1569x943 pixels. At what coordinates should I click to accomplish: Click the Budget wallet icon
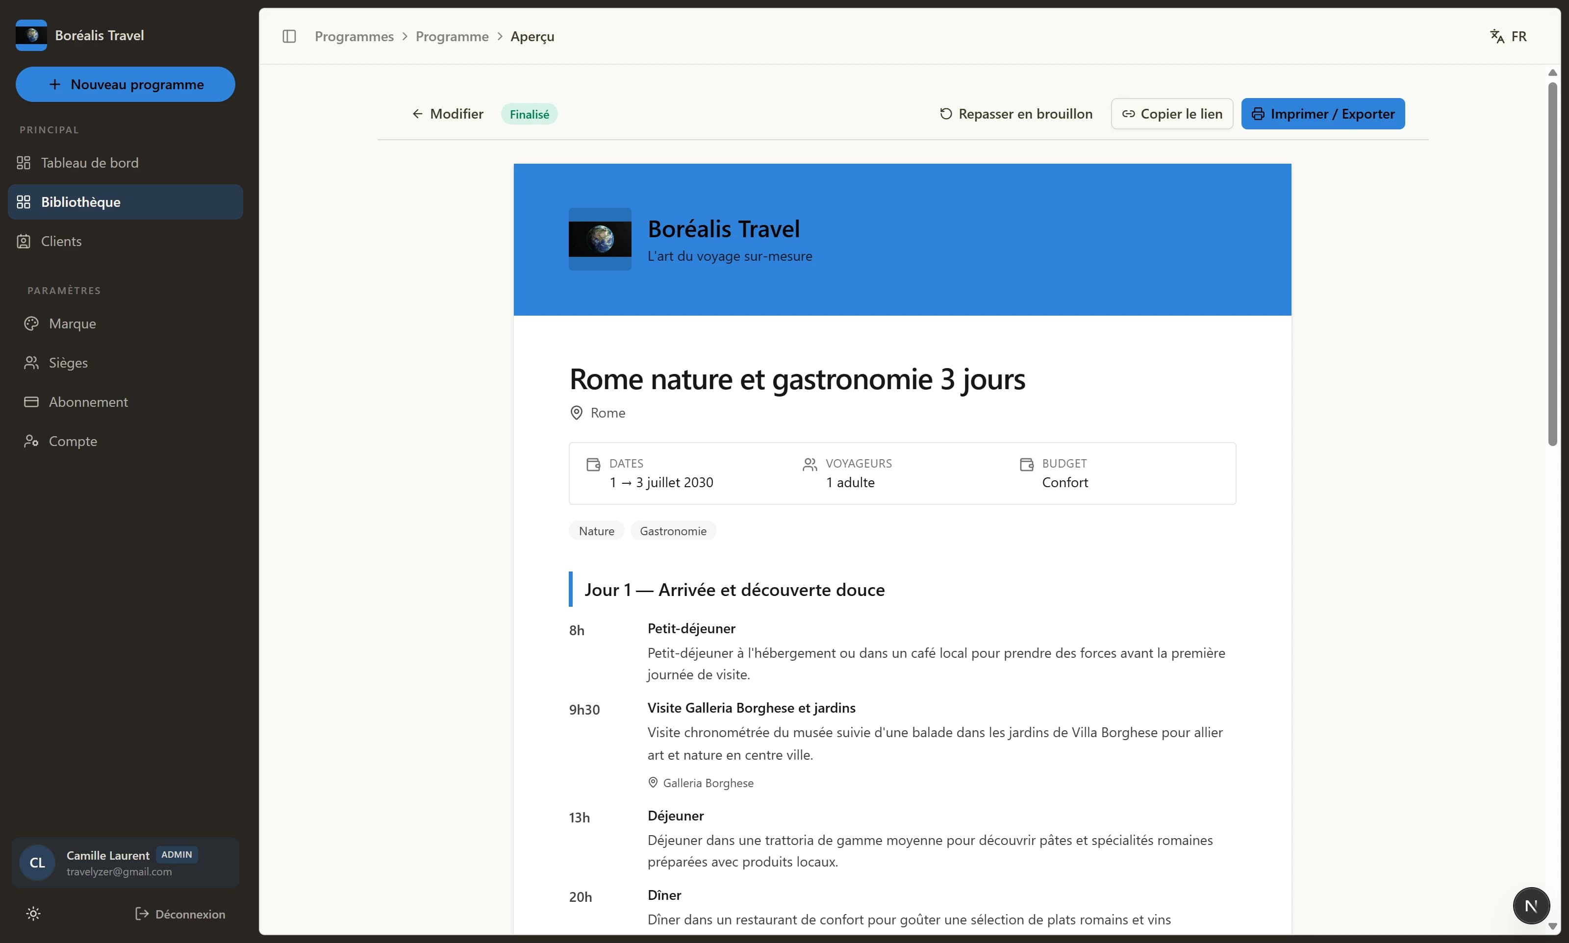pos(1027,465)
